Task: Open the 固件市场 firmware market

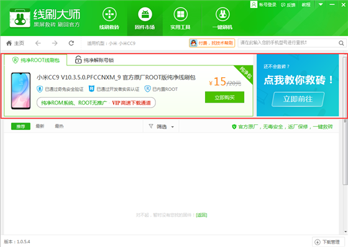Action: (x=145, y=19)
